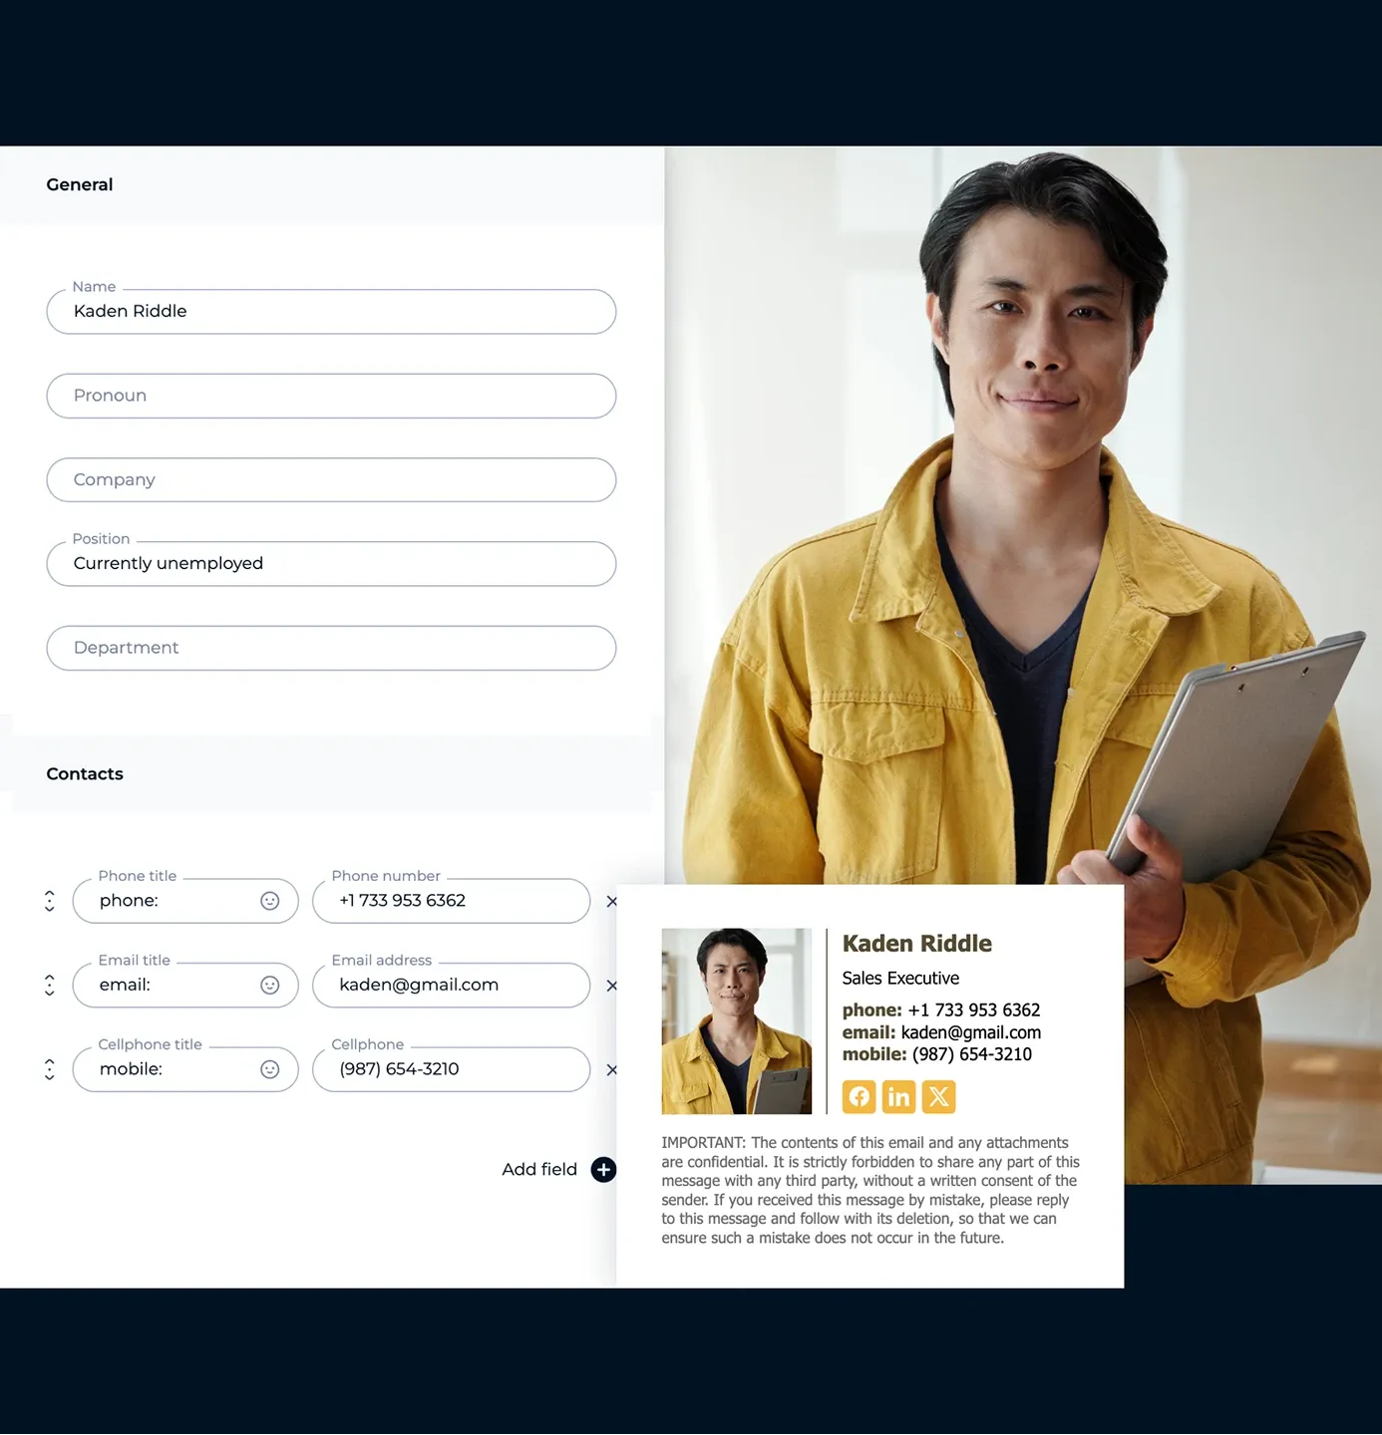This screenshot has width=1382, height=1435.
Task: Click the Position field showing Currently unemployed
Action: point(331,564)
